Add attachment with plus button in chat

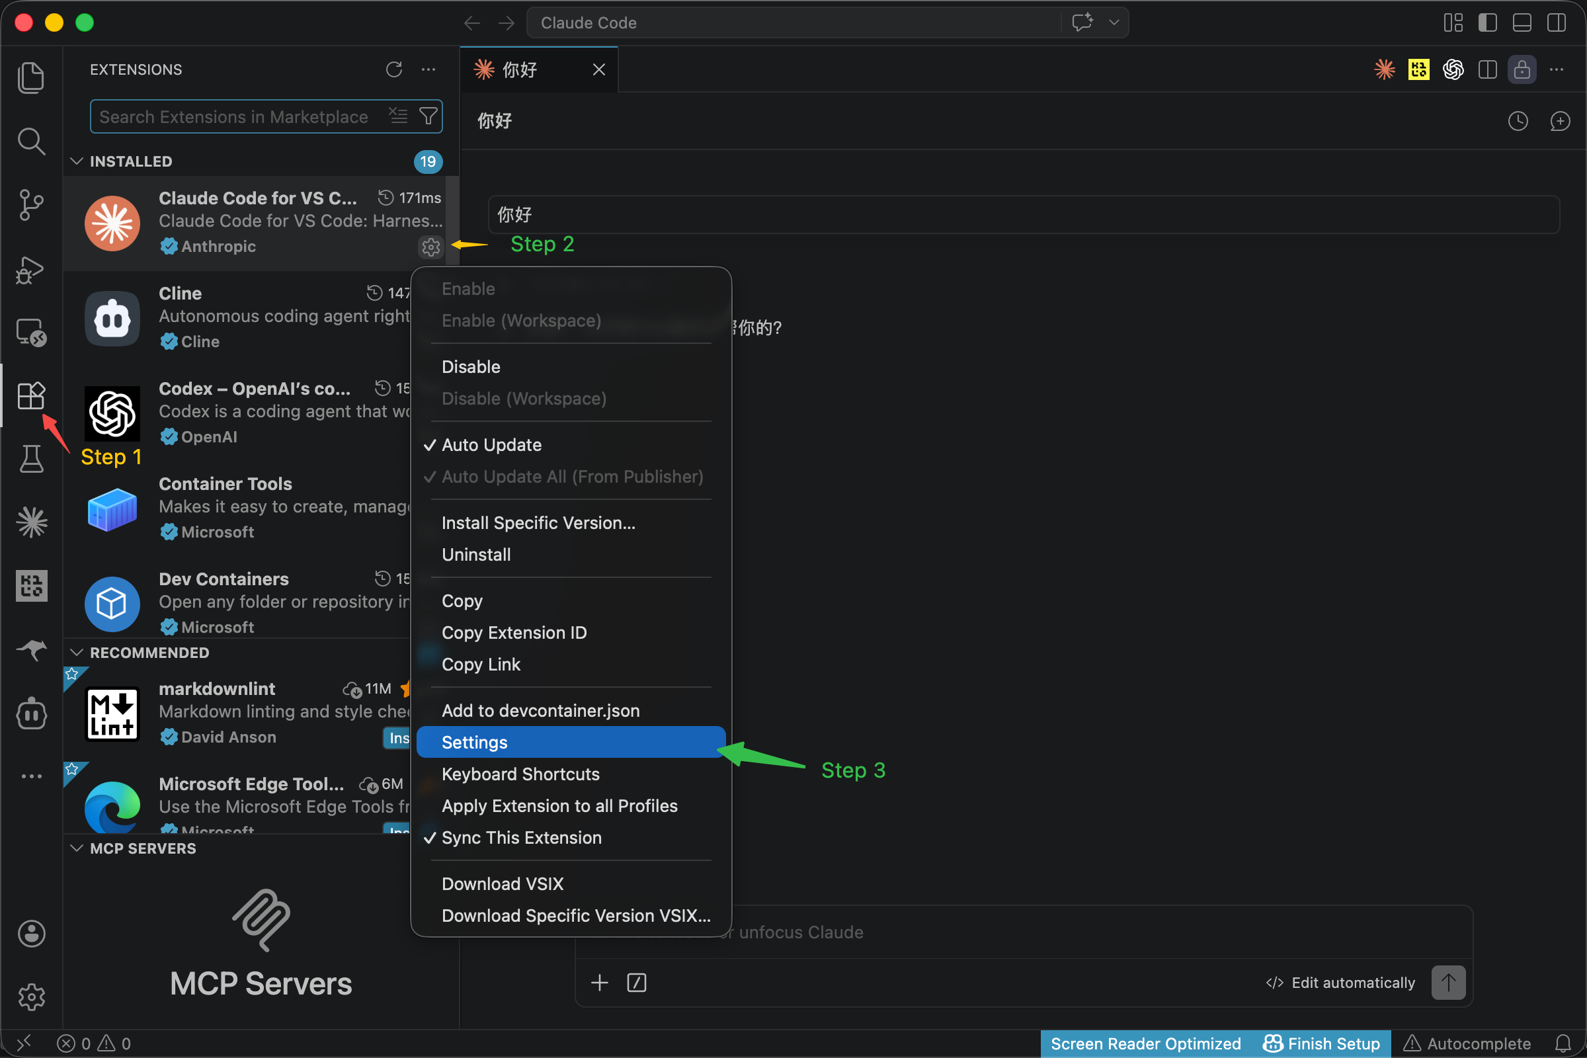point(599,983)
